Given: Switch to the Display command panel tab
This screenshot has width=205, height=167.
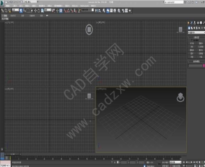Looking at the screenshot, I should click(x=201, y=23).
